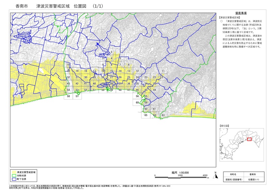Open grid sheet number 44
This screenshot has height=191, width=270.
point(154,90)
